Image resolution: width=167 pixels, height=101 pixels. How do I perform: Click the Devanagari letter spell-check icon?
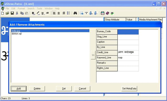pyautogui.click(x=112, y=13)
